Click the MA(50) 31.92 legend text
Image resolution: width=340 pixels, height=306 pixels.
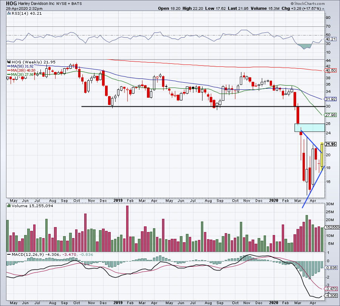[22, 66]
